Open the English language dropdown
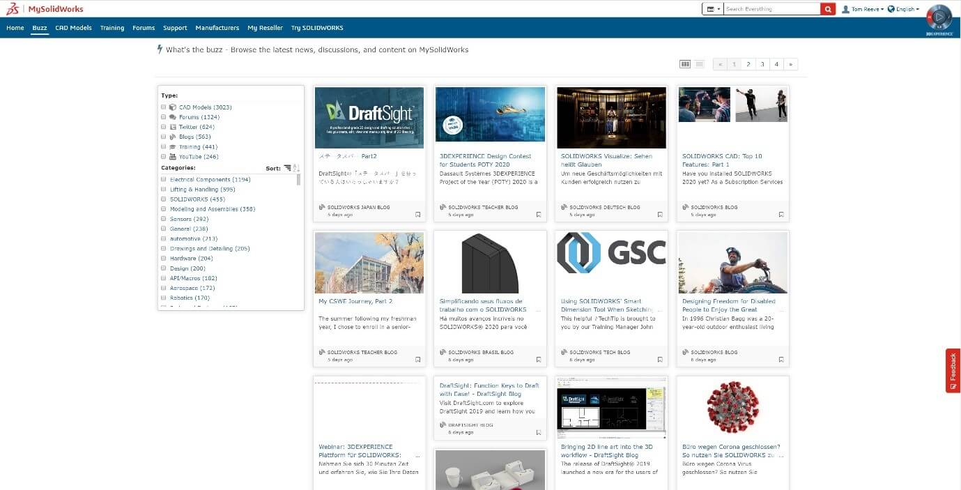The height and width of the screenshot is (490, 961). [x=907, y=9]
